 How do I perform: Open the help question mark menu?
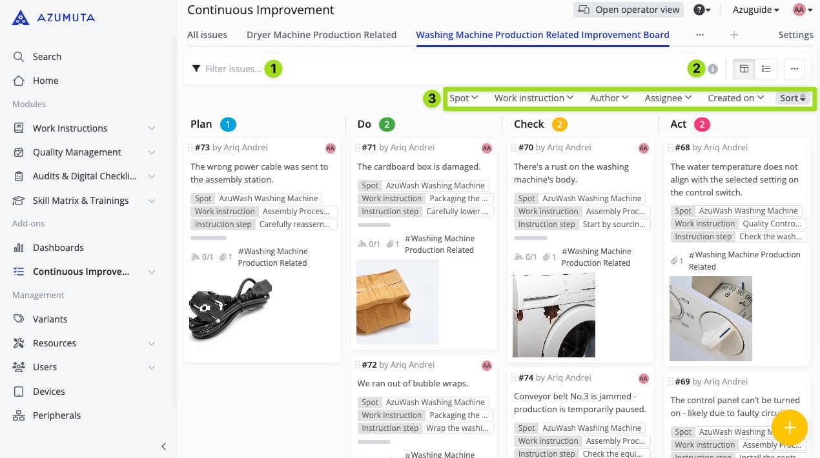[x=702, y=10]
